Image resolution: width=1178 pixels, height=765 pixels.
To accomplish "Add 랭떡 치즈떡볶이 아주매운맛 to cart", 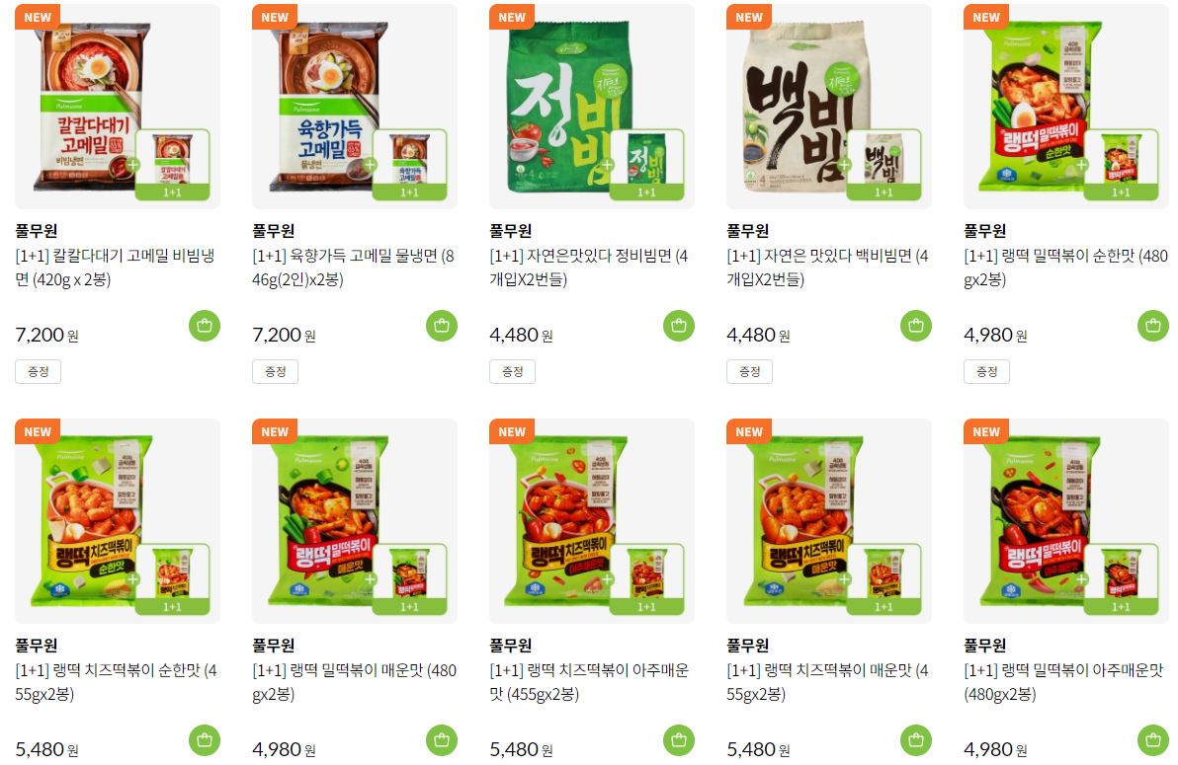I will [x=679, y=740].
